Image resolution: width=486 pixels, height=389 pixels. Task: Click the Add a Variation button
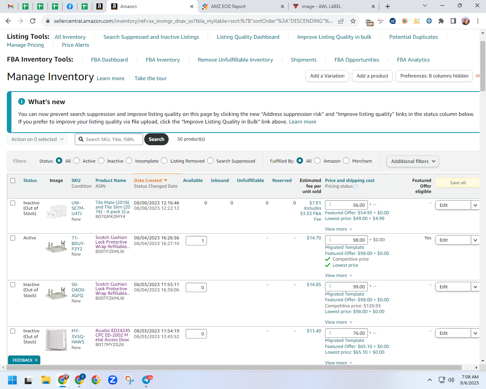(327, 76)
